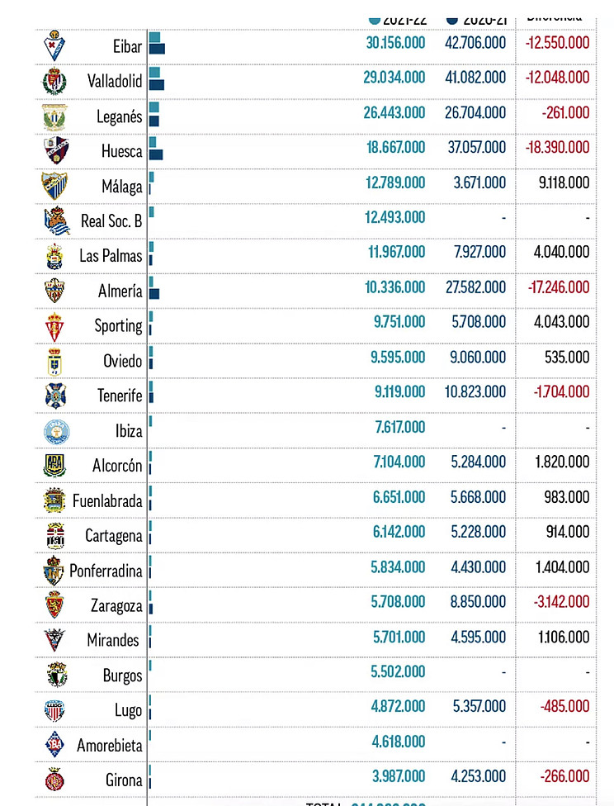Select Amorebieta's 4.618.000 figure

click(399, 742)
